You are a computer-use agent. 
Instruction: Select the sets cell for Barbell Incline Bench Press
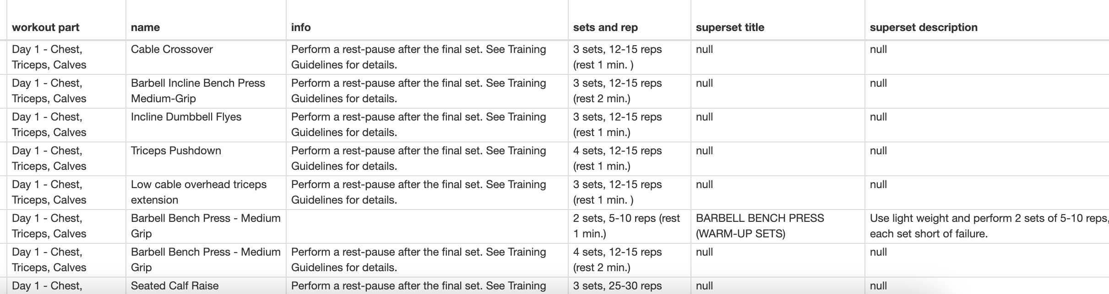pyautogui.click(x=617, y=90)
